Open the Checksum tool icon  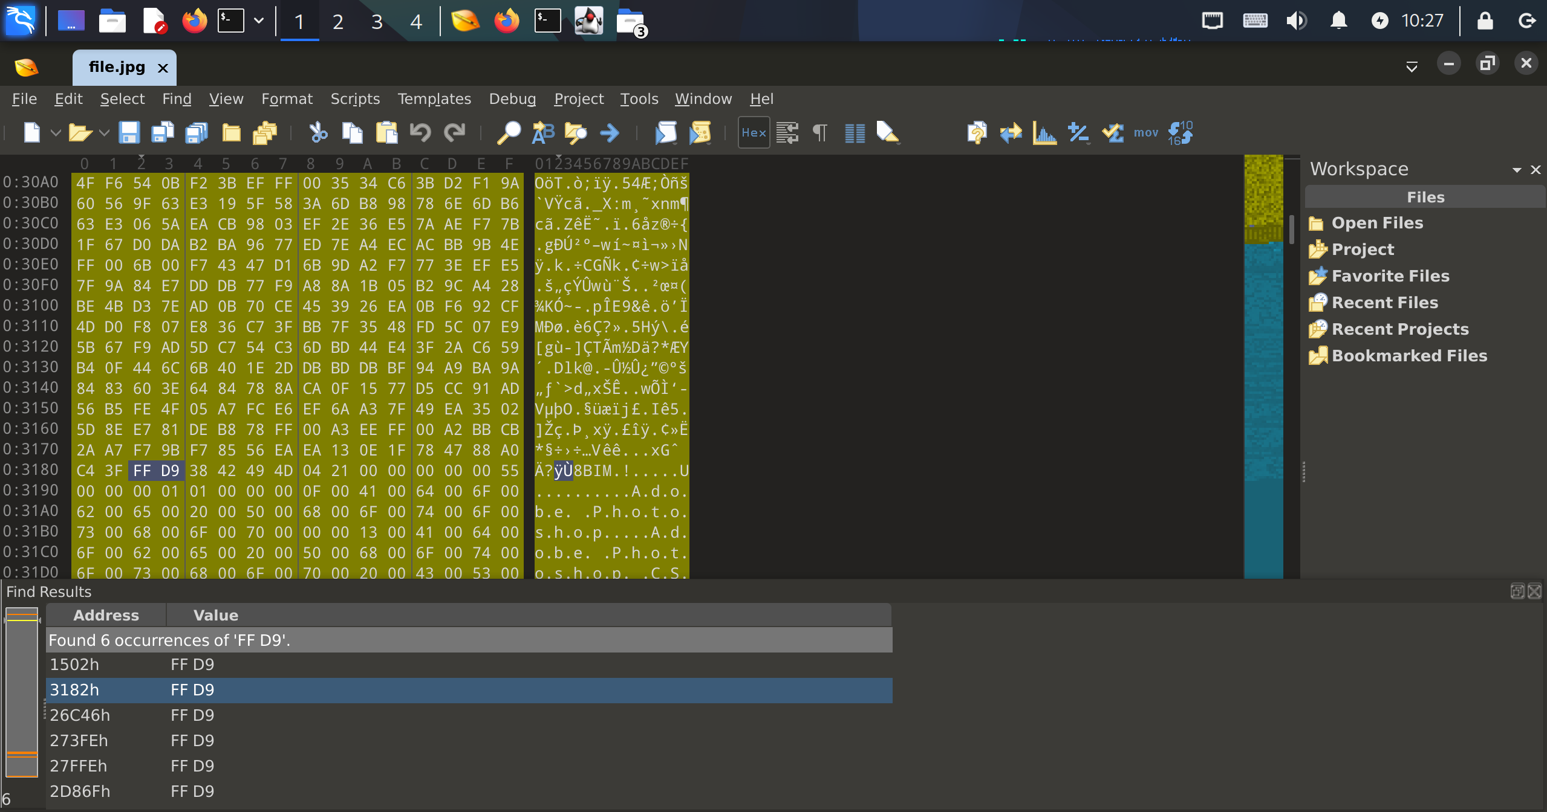point(1112,132)
